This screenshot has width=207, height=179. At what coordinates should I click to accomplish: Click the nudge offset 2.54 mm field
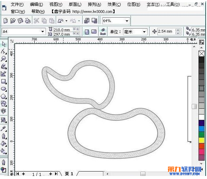(166, 31)
